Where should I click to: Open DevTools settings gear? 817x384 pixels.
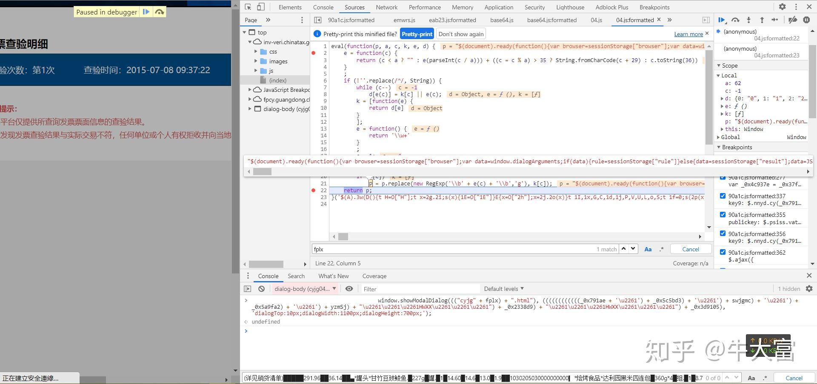pos(782,7)
